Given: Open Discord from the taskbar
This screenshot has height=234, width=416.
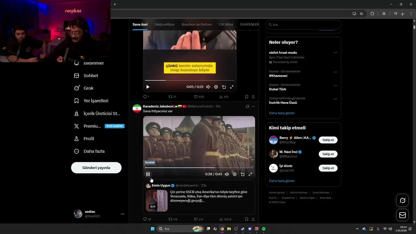Looking at the screenshot, I should [250, 229].
